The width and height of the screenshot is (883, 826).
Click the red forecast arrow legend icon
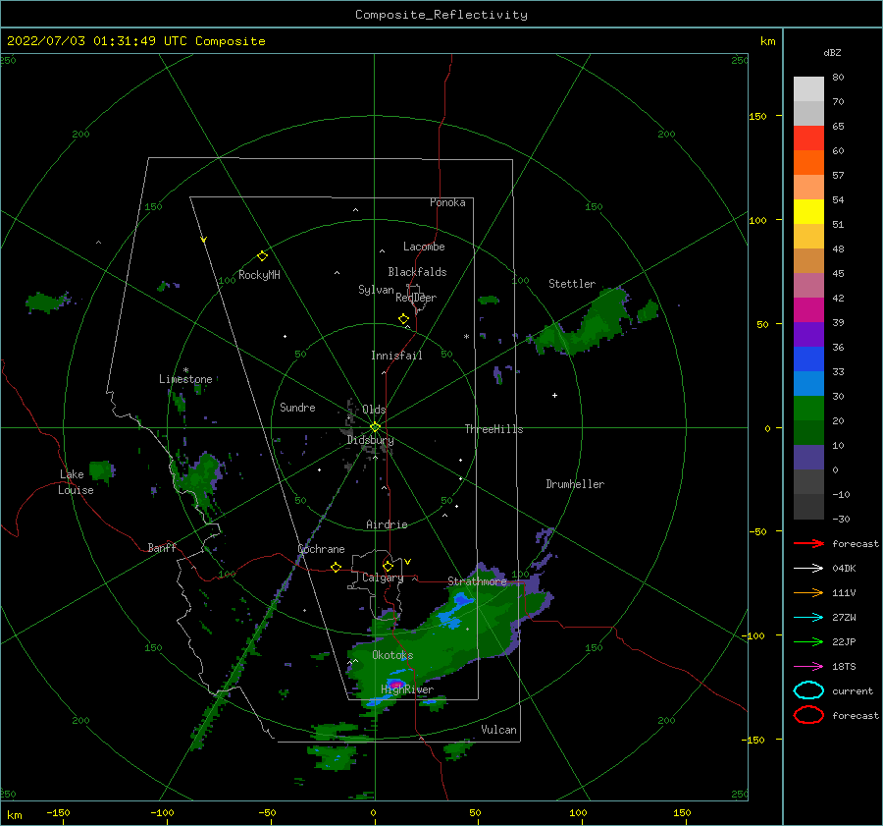point(808,543)
